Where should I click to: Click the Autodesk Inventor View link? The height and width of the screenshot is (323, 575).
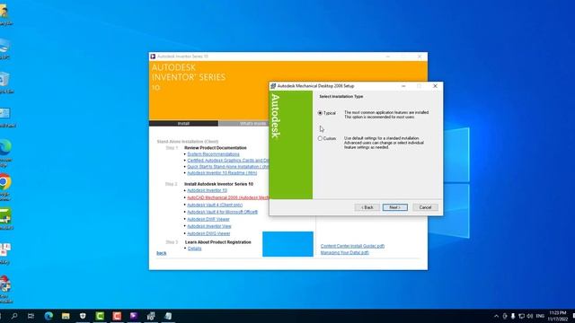tap(209, 226)
